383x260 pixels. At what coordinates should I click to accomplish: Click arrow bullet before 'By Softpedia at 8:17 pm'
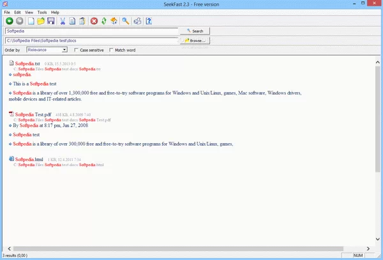coord(10,126)
